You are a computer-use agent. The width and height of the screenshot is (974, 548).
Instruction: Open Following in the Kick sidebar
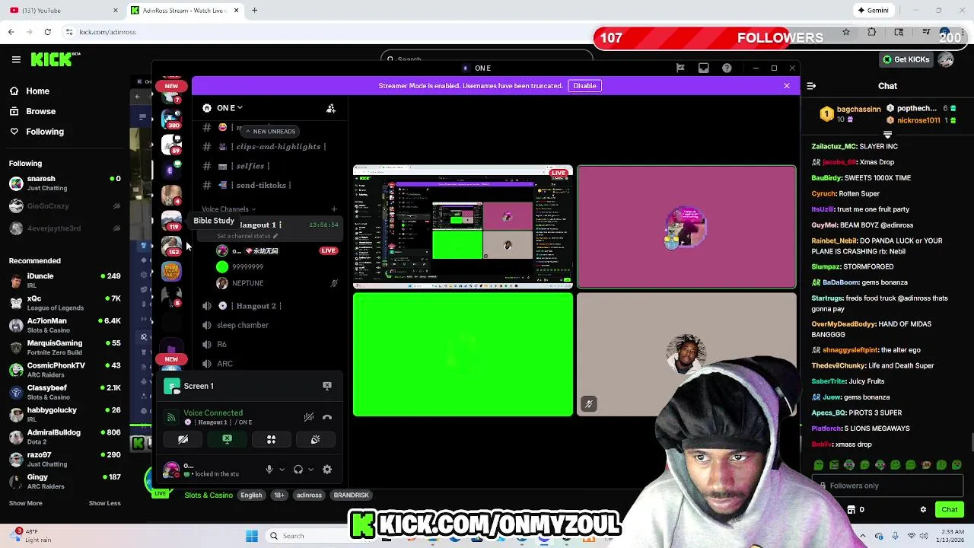45,132
